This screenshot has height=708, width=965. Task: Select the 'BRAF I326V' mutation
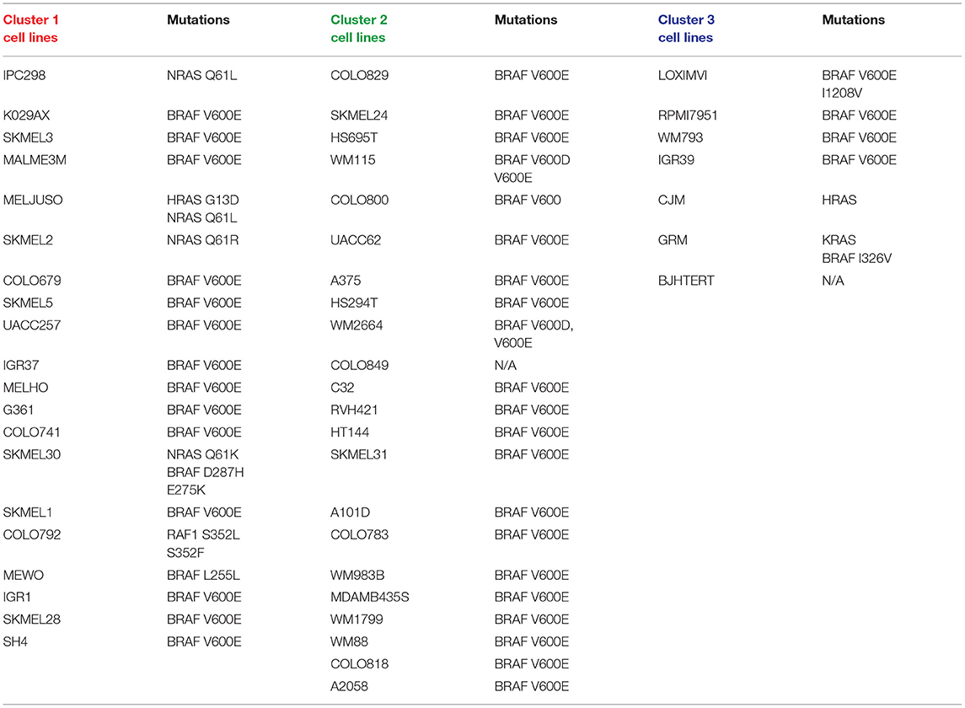(x=856, y=259)
